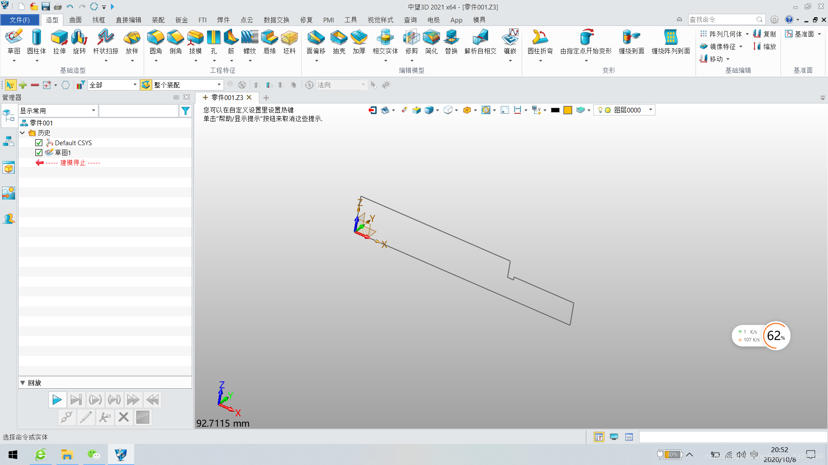Click the rewind playback button
Viewport: 828px width, 465px height.
coord(152,400)
